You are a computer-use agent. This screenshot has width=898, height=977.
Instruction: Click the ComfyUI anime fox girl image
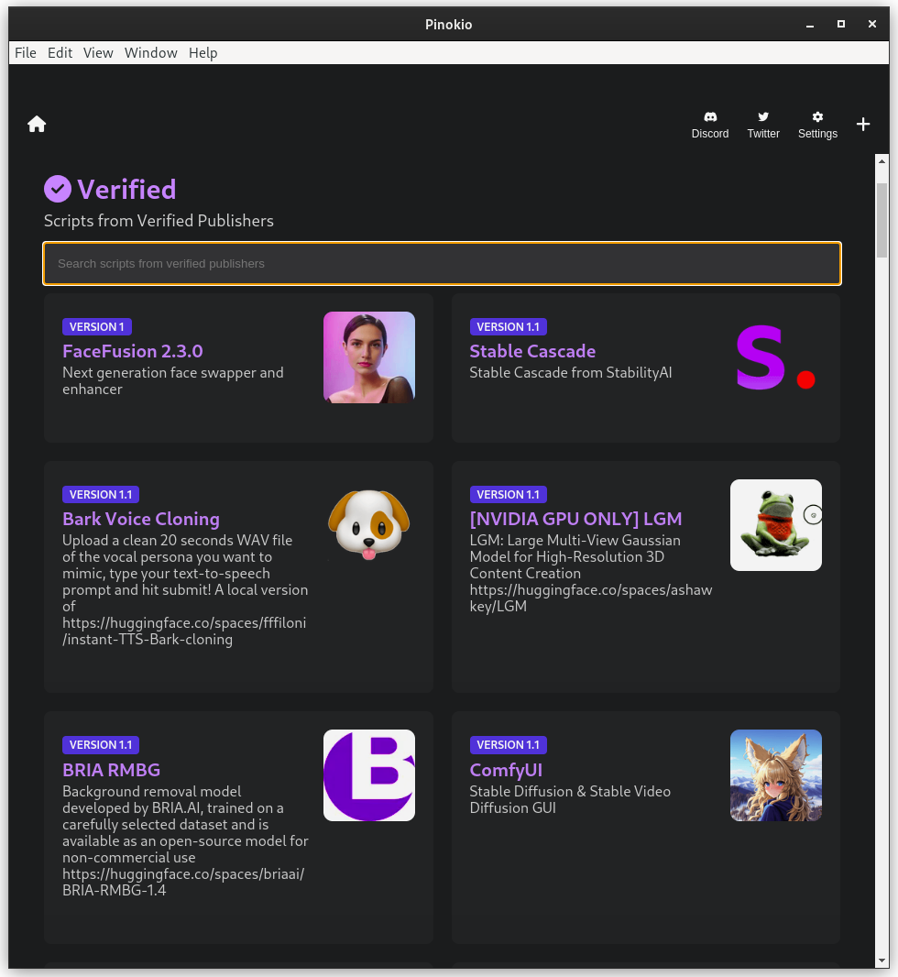coord(776,775)
